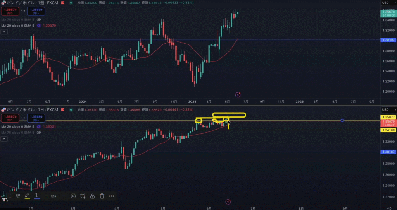Lock the drawing with padlock icon
The width and height of the screenshot is (397, 210).
pyautogui.click(x=92, y=196)
